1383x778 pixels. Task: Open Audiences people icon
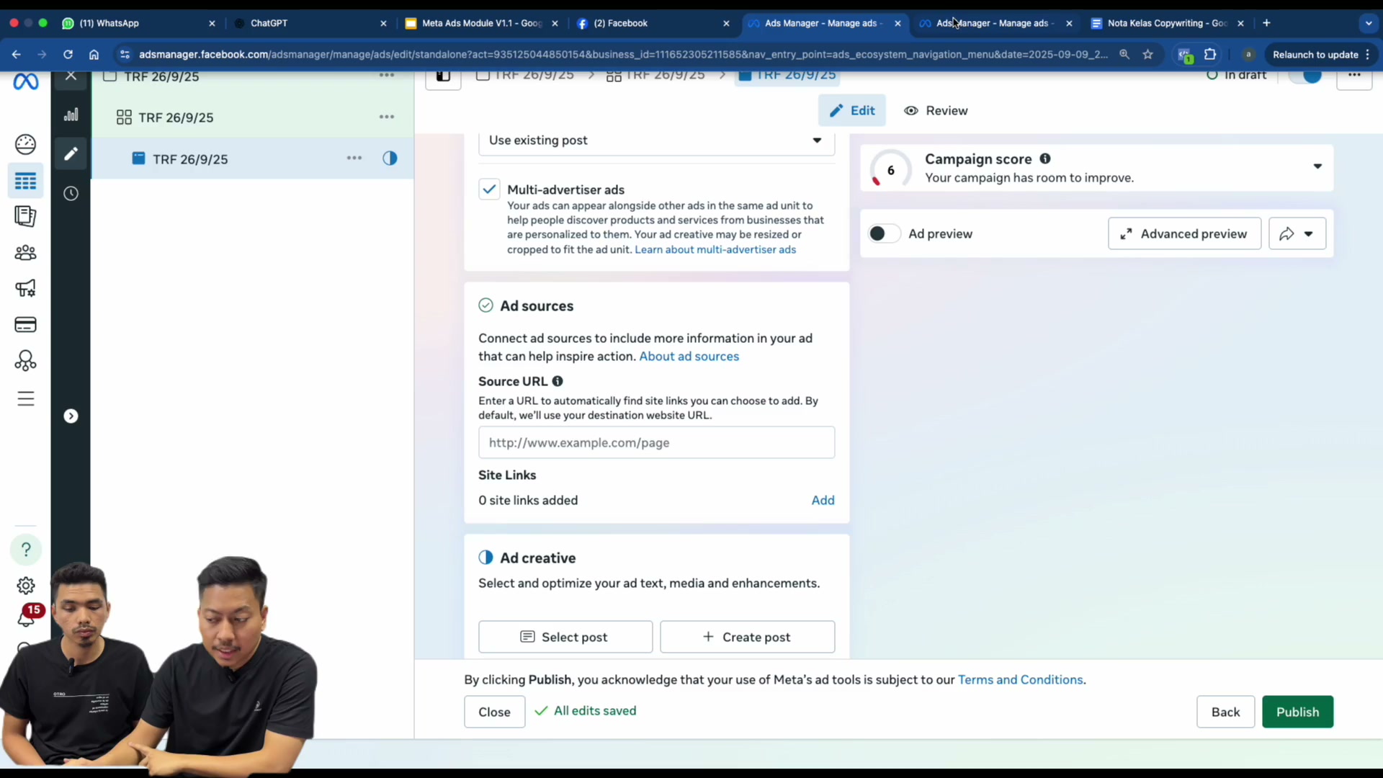click(26, 253)
